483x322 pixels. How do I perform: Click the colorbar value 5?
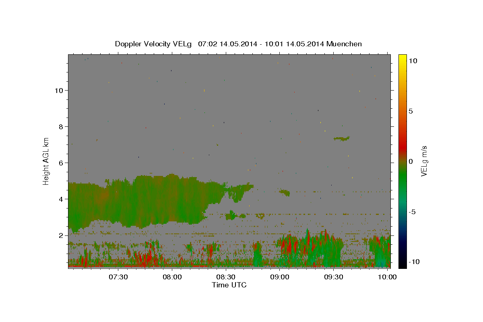click(x=411, y=111)
